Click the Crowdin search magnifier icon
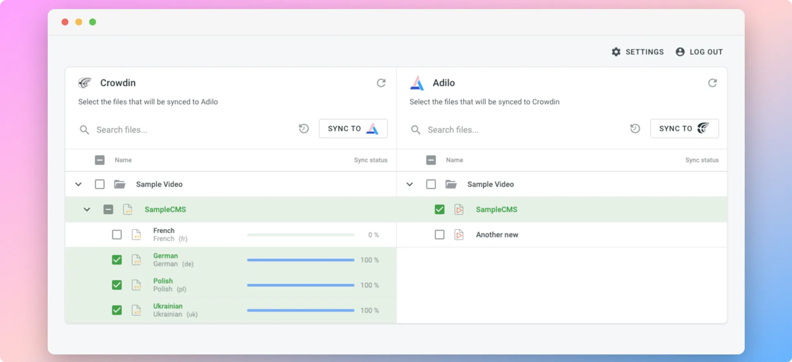Image resolution: width=792 pixels, height=362 pixels. [84, 130]
